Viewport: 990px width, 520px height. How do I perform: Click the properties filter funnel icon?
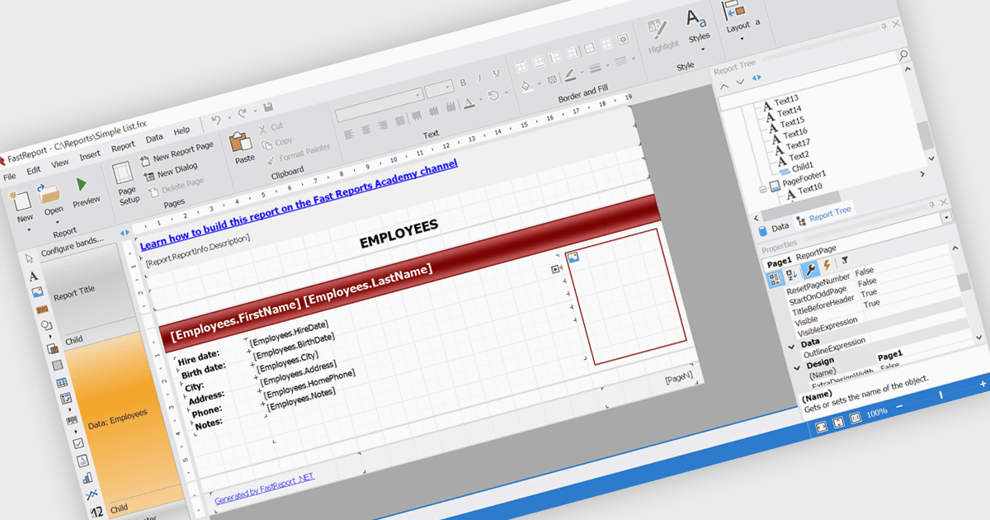pyautogui.click(x=844, y=260)
